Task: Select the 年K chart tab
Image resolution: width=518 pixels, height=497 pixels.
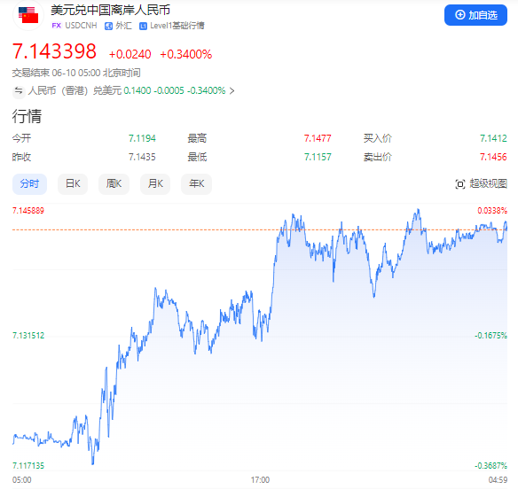Action: click(196, 183)
